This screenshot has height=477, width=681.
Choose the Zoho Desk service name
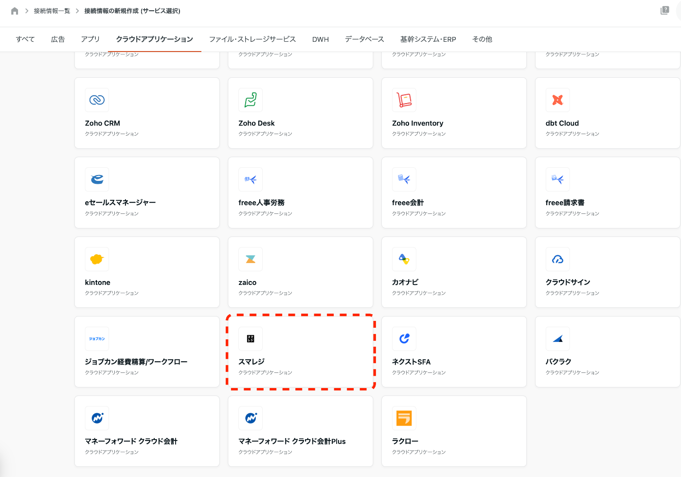257,124
